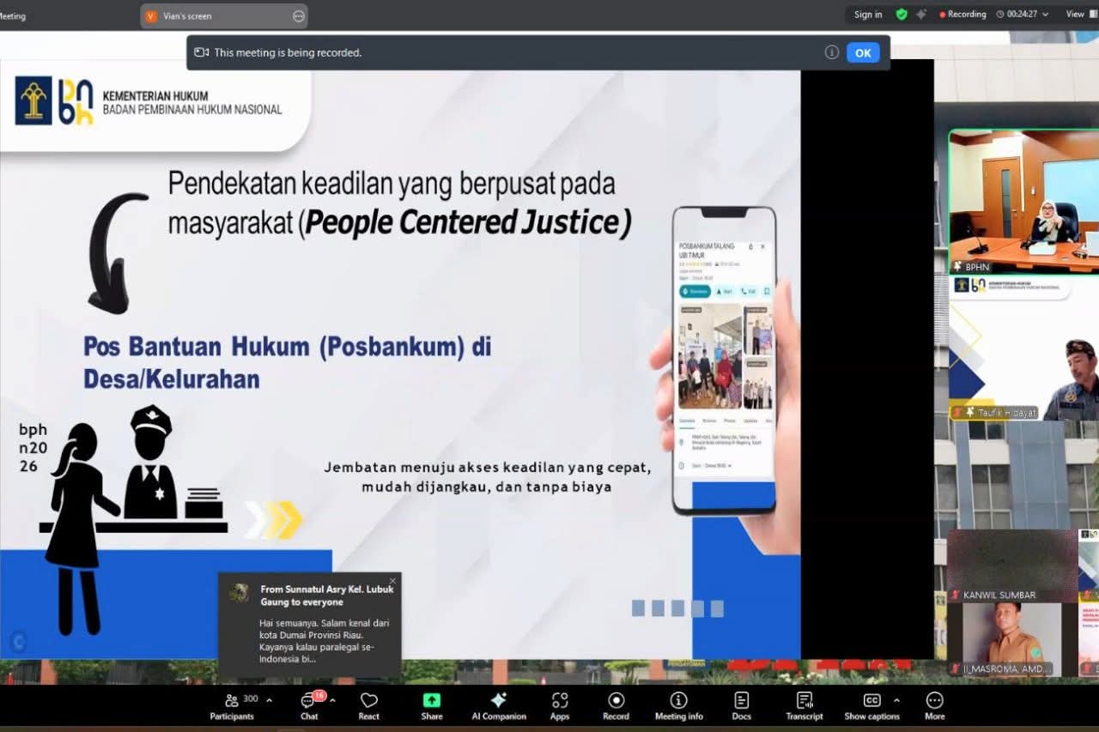Expand the meeting timer dropdown

pyautogui.click(x=1044, y=14)
